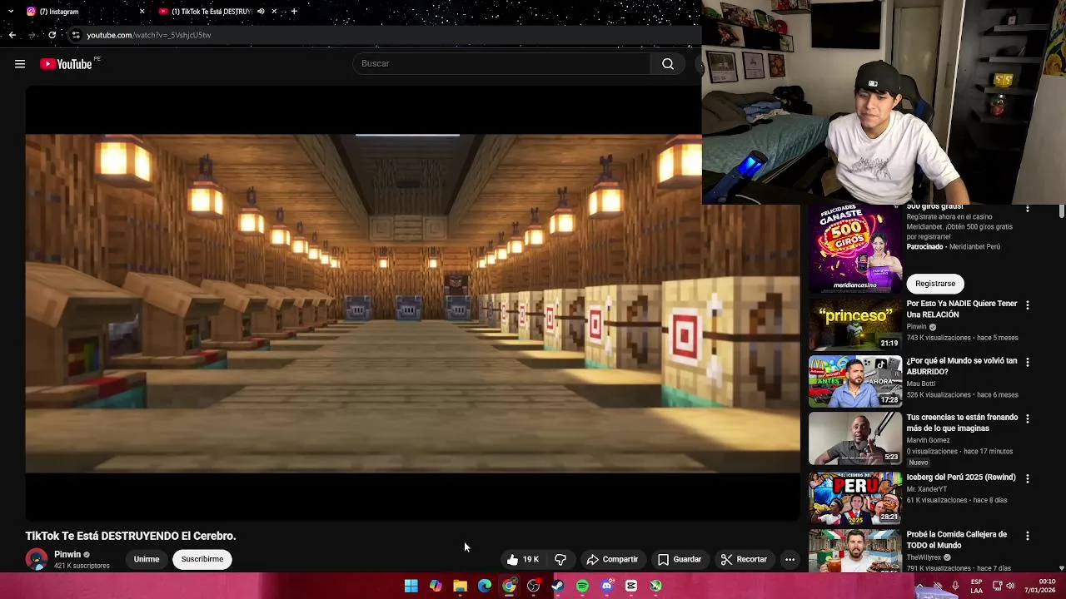Open Microsoft Edge from the taskbar
Viewport: 1066px width, 599px height.
click(485, 587)
